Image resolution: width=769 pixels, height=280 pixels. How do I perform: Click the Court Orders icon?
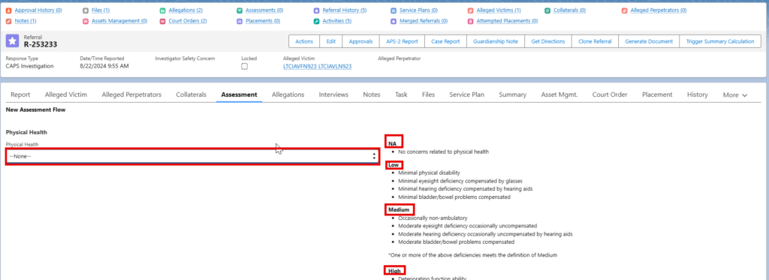(163, 21)
